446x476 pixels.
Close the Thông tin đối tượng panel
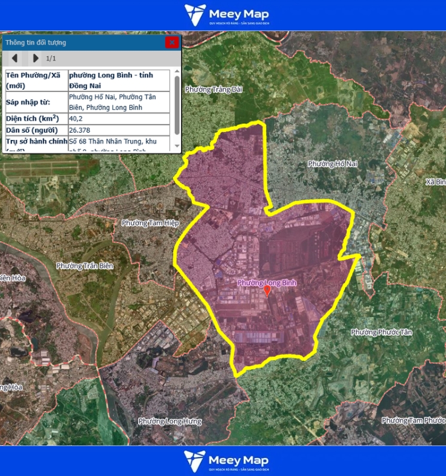tap(172, 42)
